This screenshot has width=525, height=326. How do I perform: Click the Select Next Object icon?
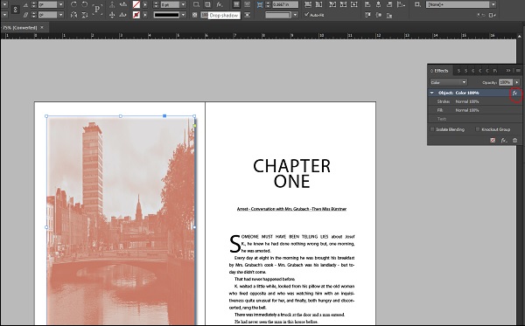tap(123, 15)
